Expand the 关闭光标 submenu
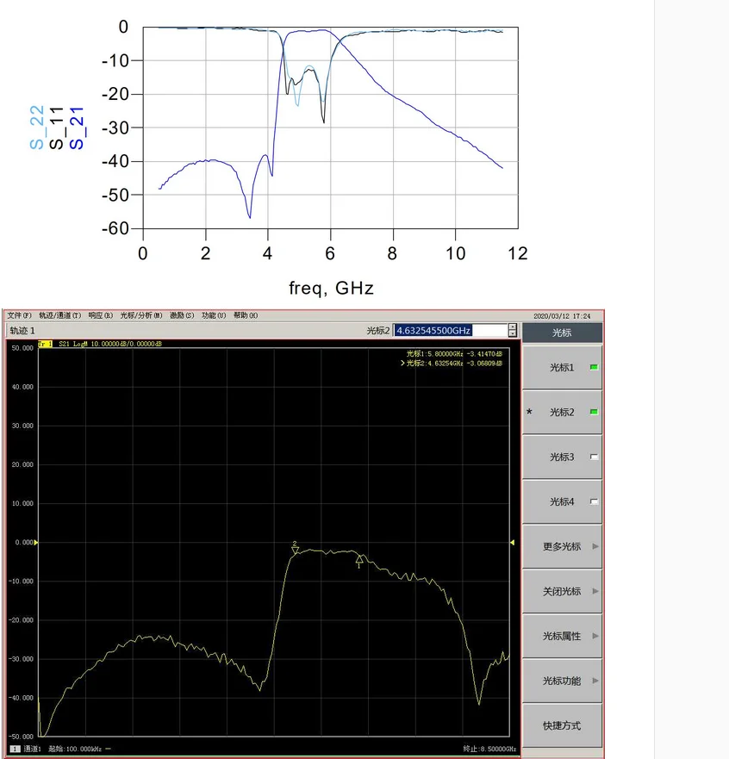Image resolution: width=729 pixels, height=759 pixels. [562, 591]
